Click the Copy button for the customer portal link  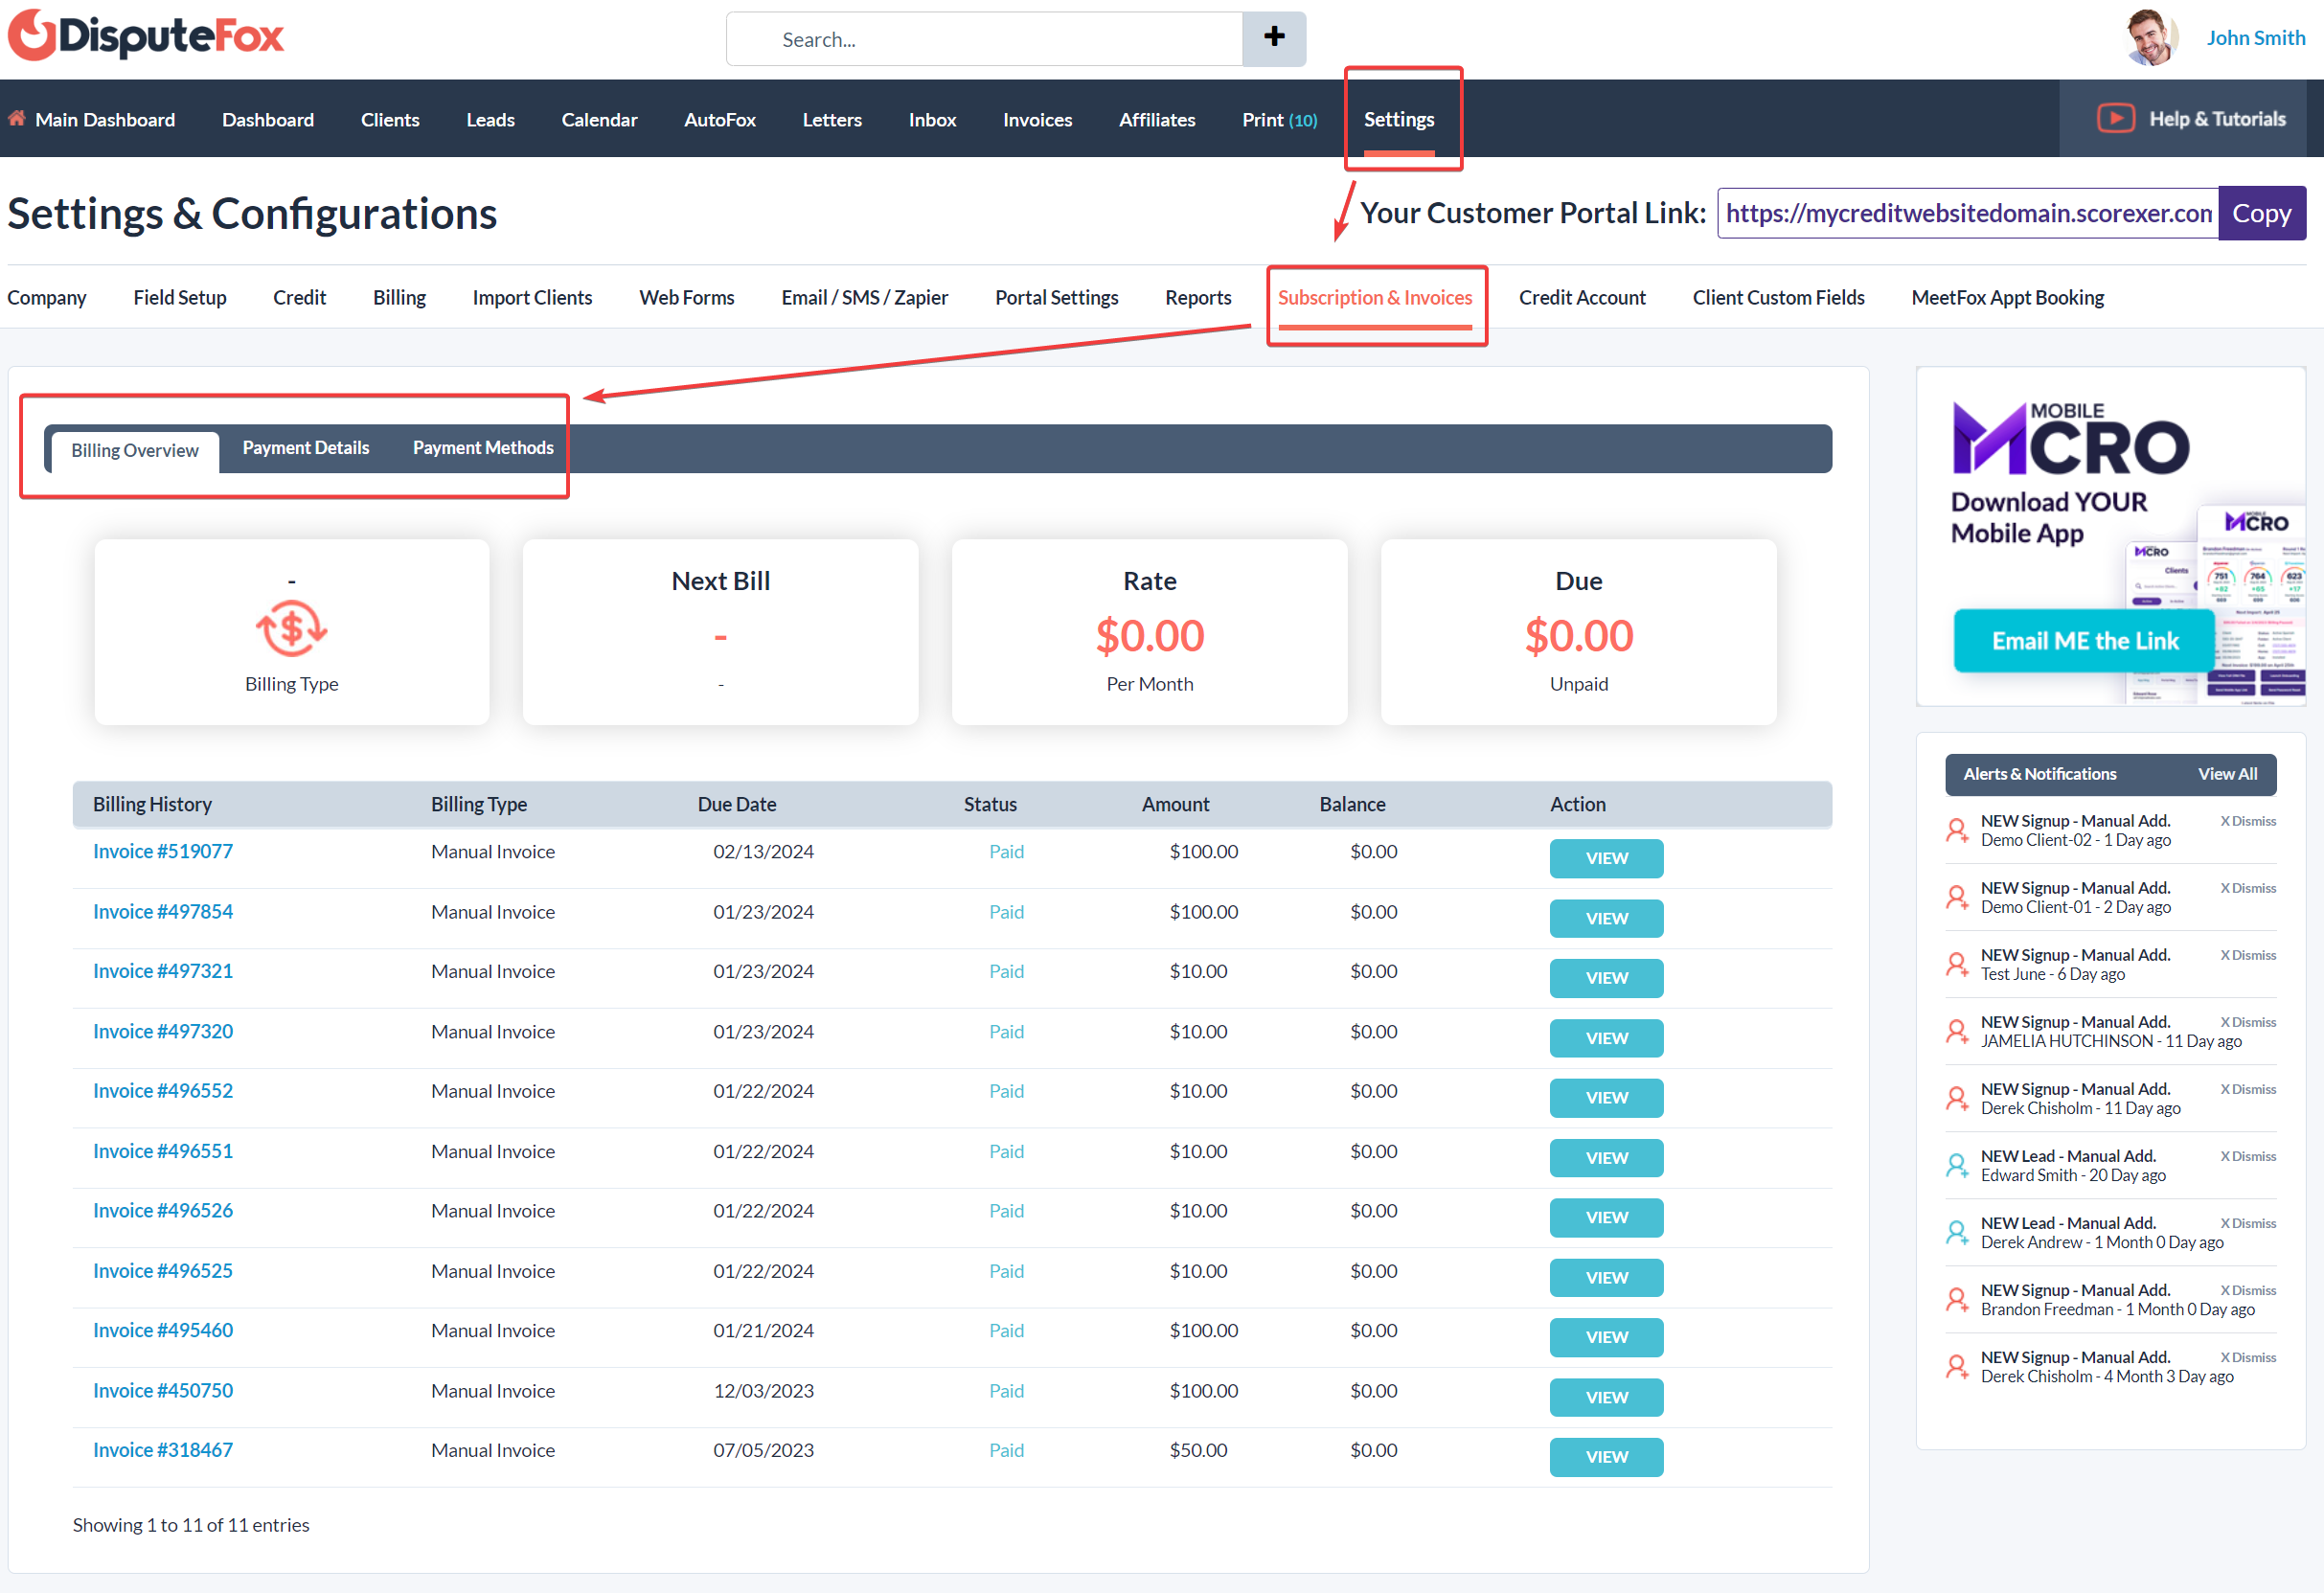click(x=2261, y=212)
